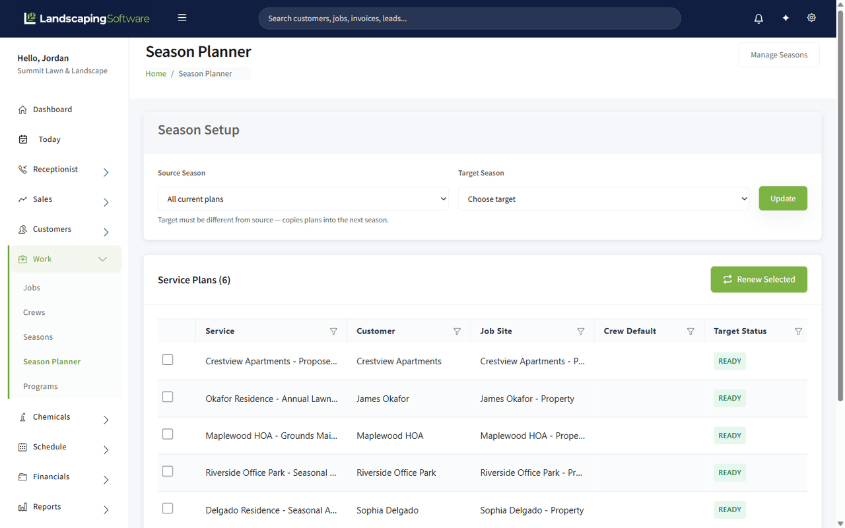Filter the Target Status column

coord(798,331)
